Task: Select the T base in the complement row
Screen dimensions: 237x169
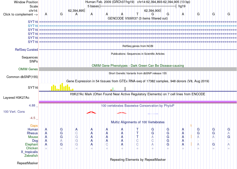Action: [137, 14]
